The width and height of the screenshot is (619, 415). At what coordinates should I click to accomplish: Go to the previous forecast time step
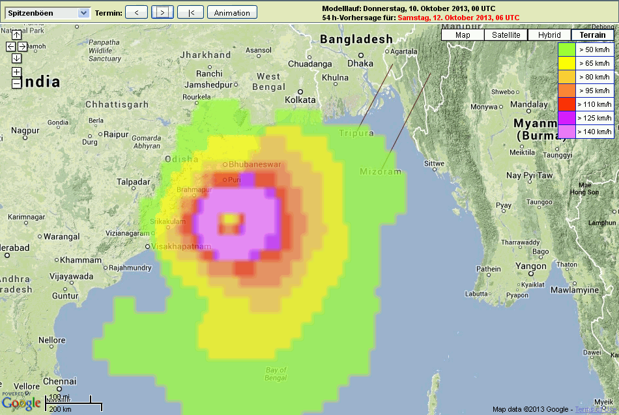point(136,12)
